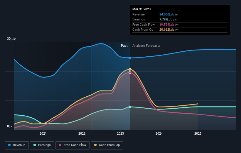Screen dimensions: 241x153
Task: Click the 'Revenue' row label in tooltip
Action: pos(139,14)
